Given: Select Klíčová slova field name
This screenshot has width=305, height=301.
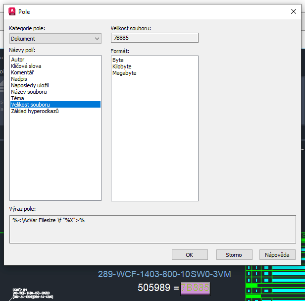Looking at the screenshot, I should click(26, 66).
